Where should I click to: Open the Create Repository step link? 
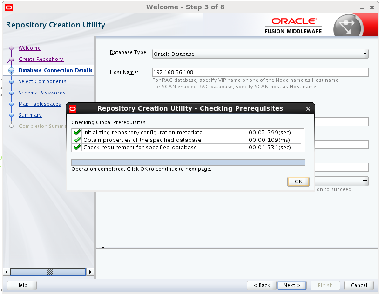41,59
